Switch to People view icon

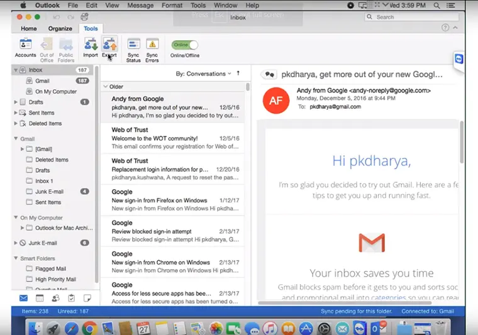(x=55, y=298)
